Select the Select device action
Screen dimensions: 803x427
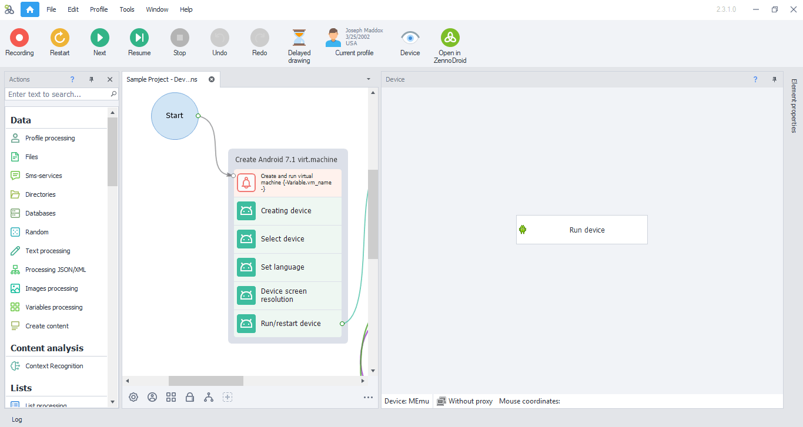(287, 239)
